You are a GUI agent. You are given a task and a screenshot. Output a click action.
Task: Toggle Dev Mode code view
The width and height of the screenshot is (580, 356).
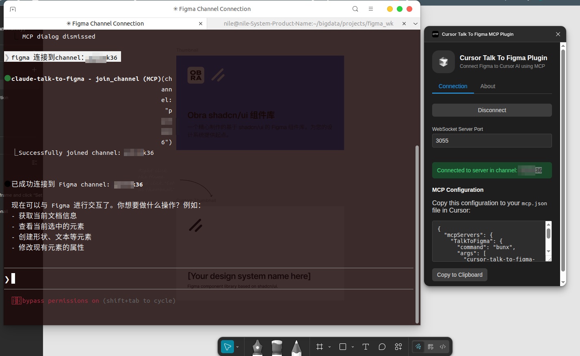pyautogui.click(x=443, y=347)
